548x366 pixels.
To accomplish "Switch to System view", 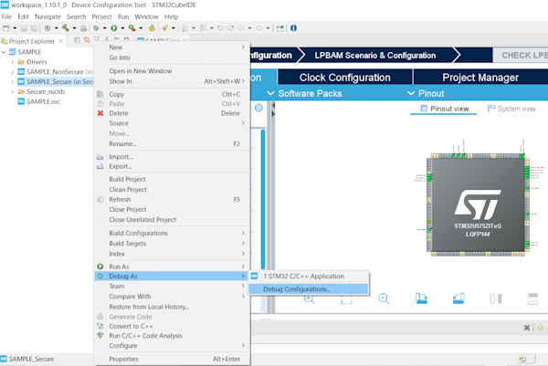I will pyautogui.click(x=511, y=109).
